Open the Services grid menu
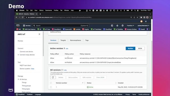 pyautogui.click(x=27, y=26)
